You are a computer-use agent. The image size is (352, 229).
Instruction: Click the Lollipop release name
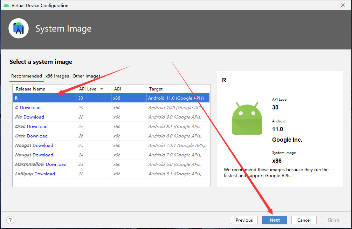tap(24, 174)
